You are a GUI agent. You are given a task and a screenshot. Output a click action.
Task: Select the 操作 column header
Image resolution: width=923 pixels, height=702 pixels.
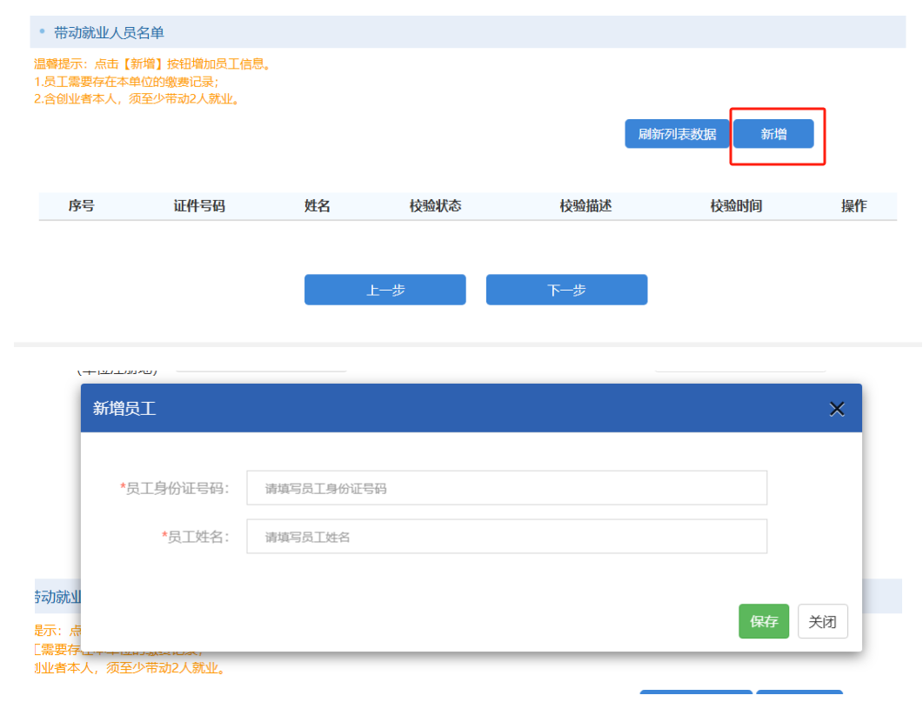853,206
